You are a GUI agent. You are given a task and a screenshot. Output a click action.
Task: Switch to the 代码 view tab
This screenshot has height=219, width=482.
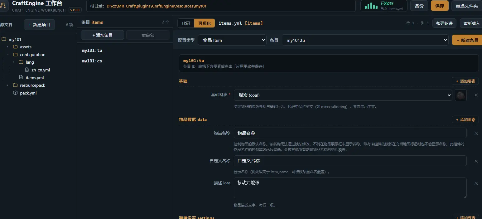click(186, 23)
